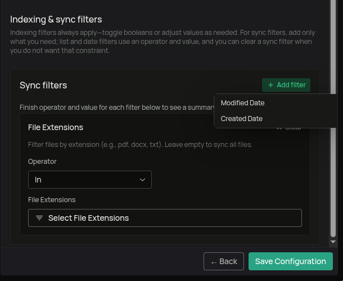Click the Filter files by extension description

coord(140,145)
